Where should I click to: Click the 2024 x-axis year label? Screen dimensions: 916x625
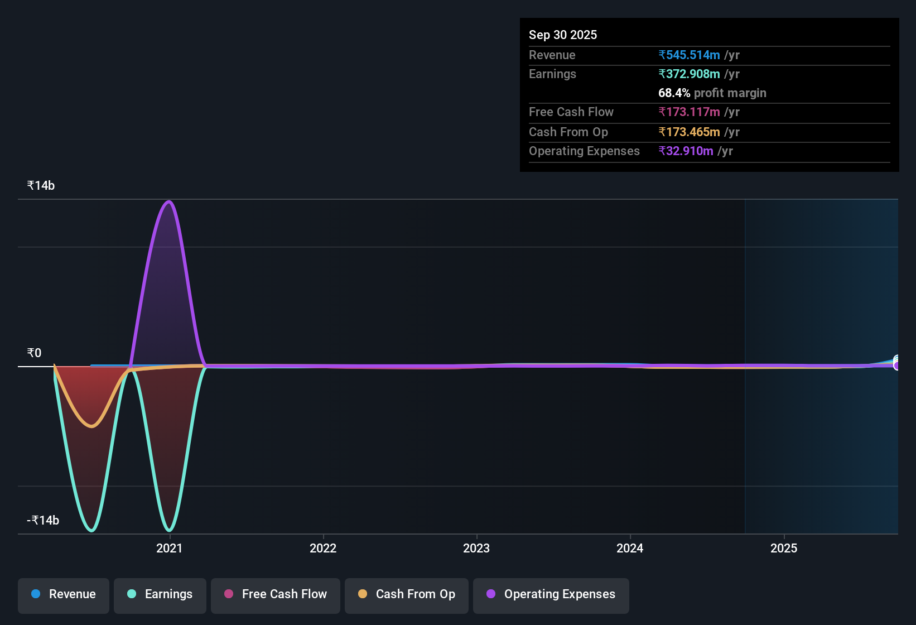click(630, 549)
